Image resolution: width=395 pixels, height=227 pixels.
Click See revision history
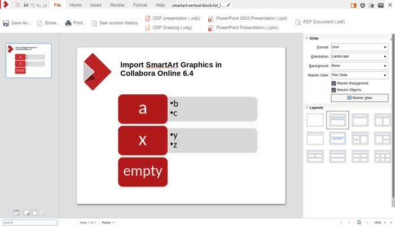click(x=115, y=23)
